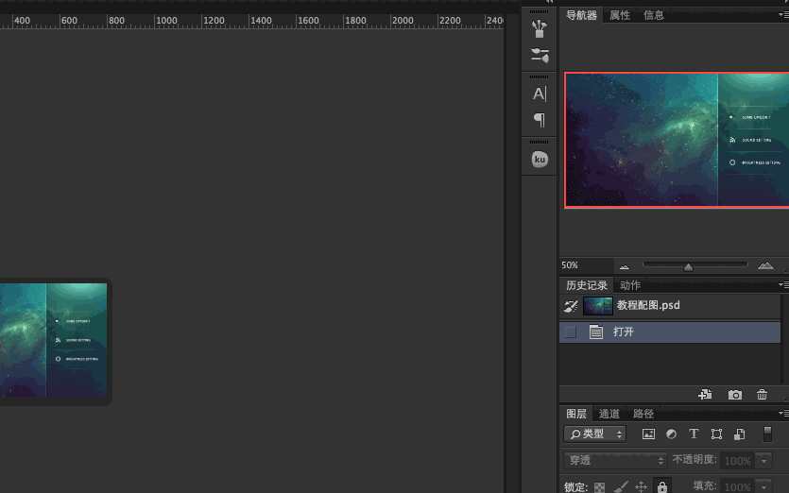Toggle the type layer filter
This screenshot has width=789, height=493.
click(694, 434)
